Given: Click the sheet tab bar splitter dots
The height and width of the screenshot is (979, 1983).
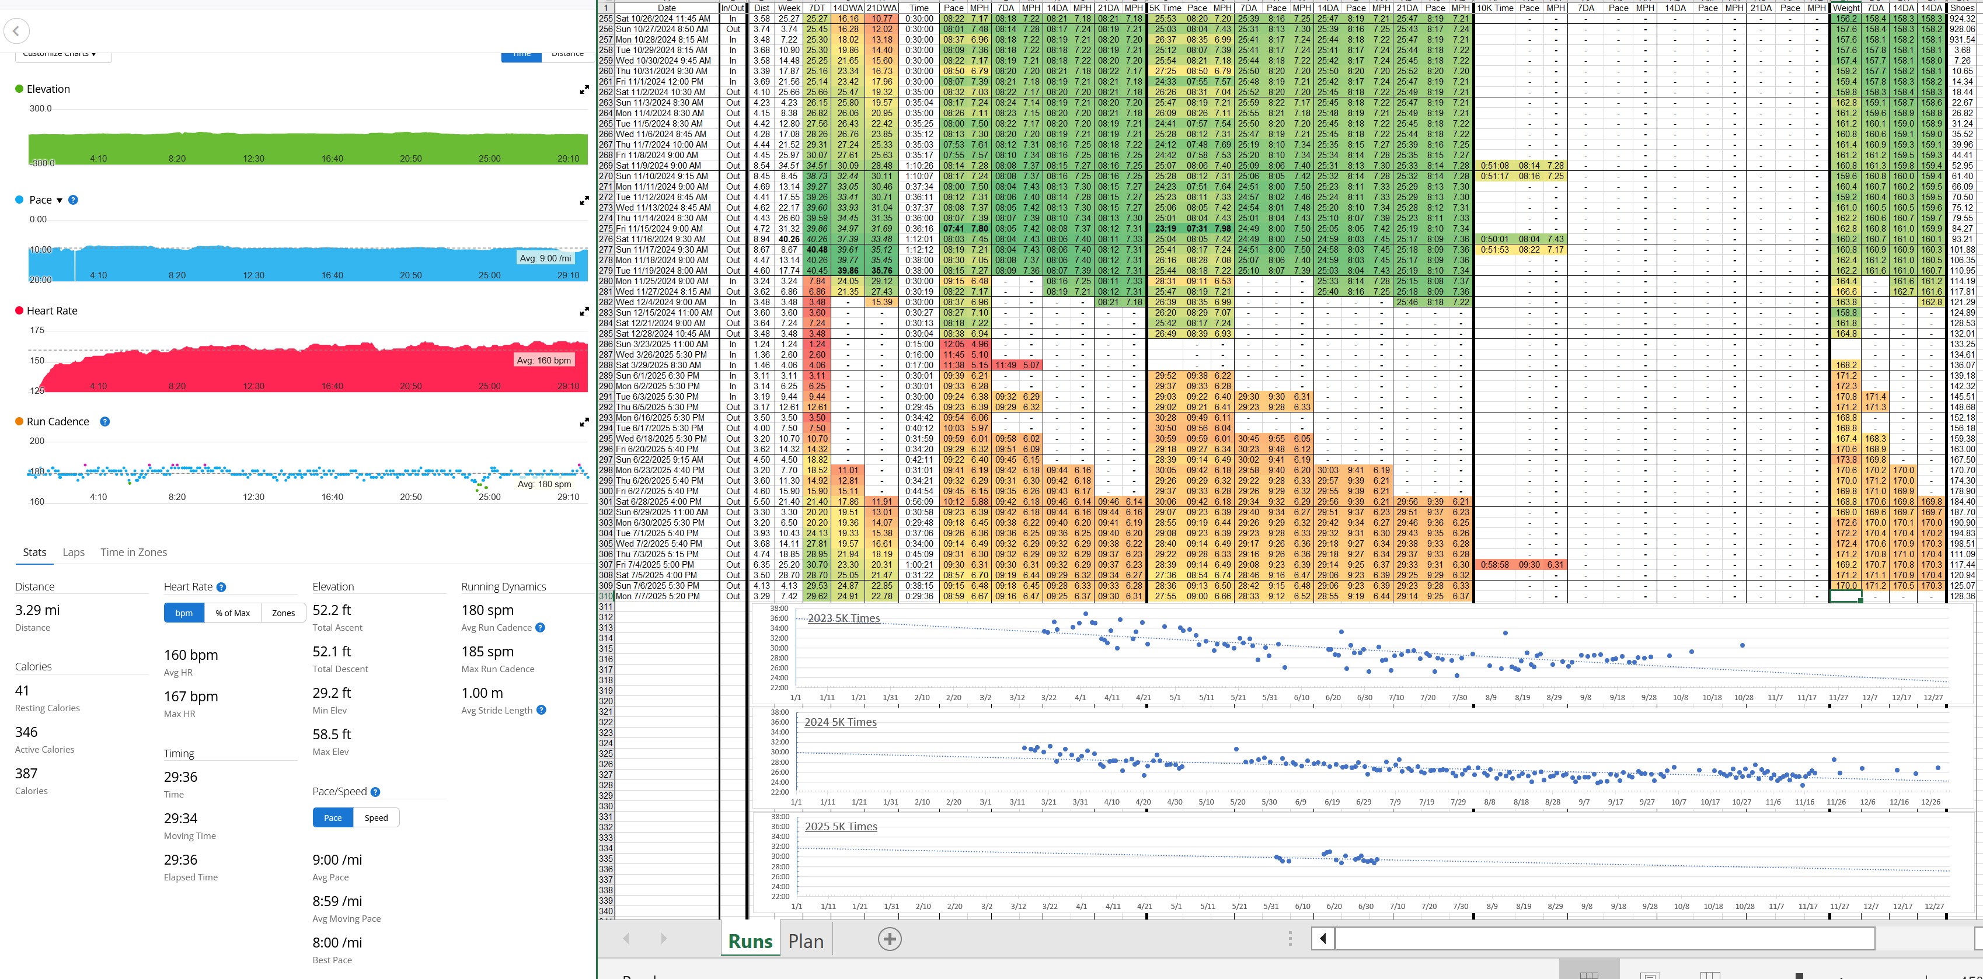Looking at the screenshot, I should (x=1290, y=938).
